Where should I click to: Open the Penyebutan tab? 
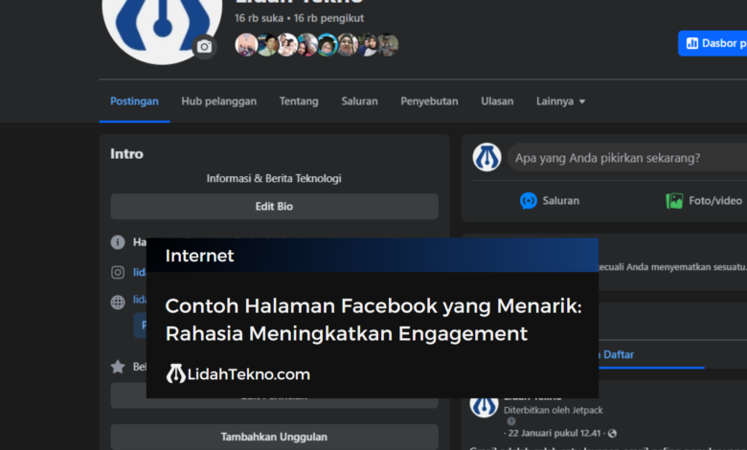click(429, 101)
